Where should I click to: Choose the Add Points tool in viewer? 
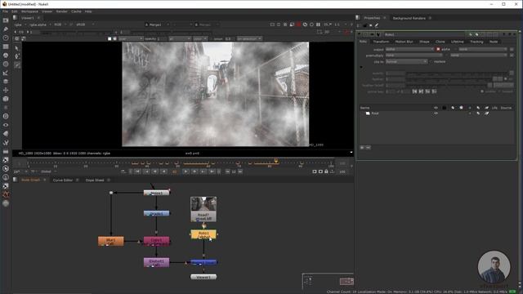click(17, 56)
